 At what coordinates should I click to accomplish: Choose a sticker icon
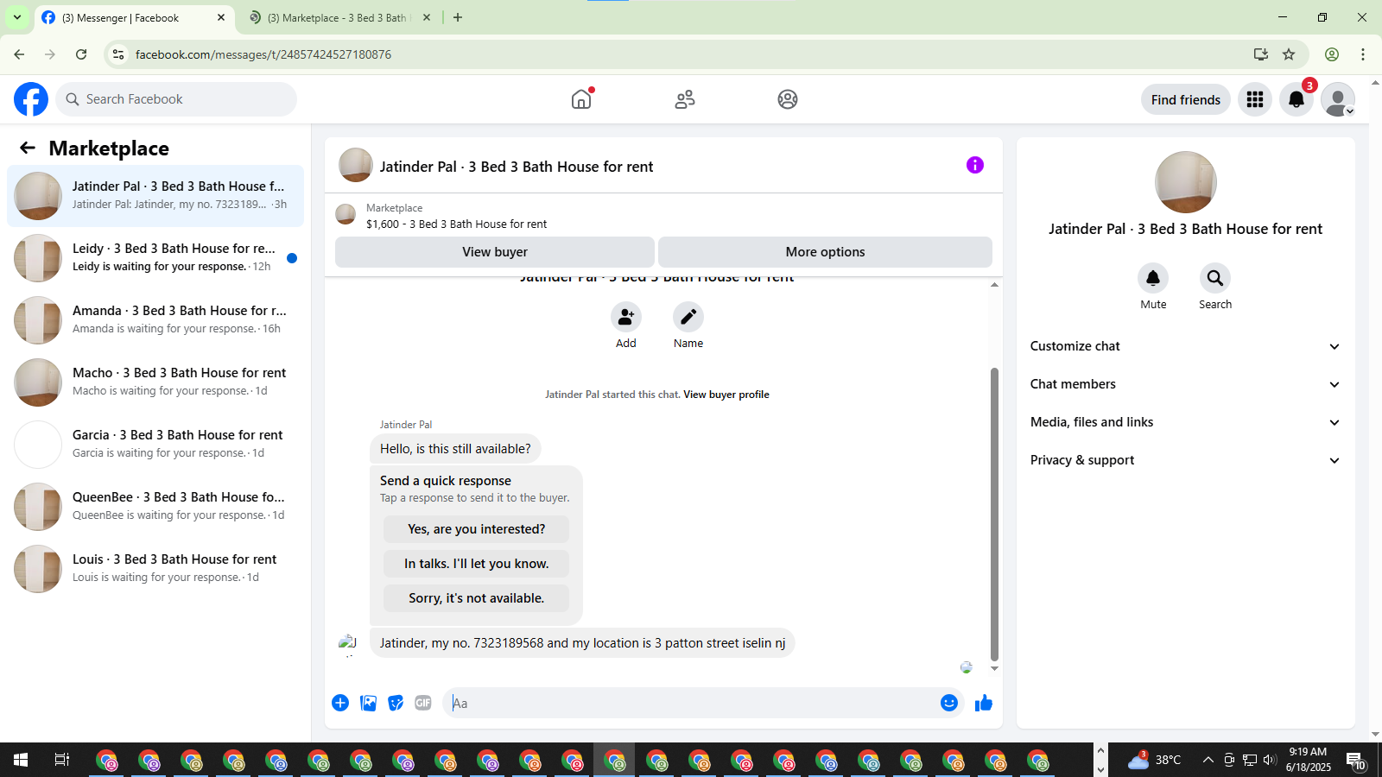click(x=396, y=703)
